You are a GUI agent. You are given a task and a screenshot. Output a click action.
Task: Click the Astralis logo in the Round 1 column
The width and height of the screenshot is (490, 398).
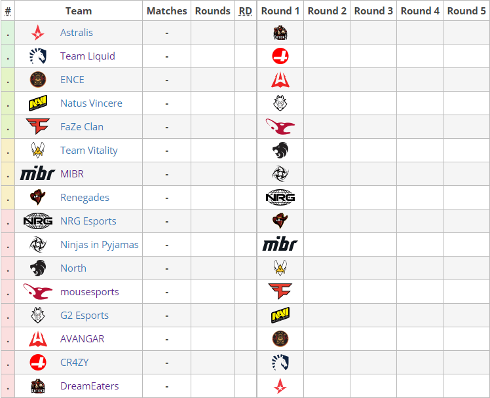(280, 386)
